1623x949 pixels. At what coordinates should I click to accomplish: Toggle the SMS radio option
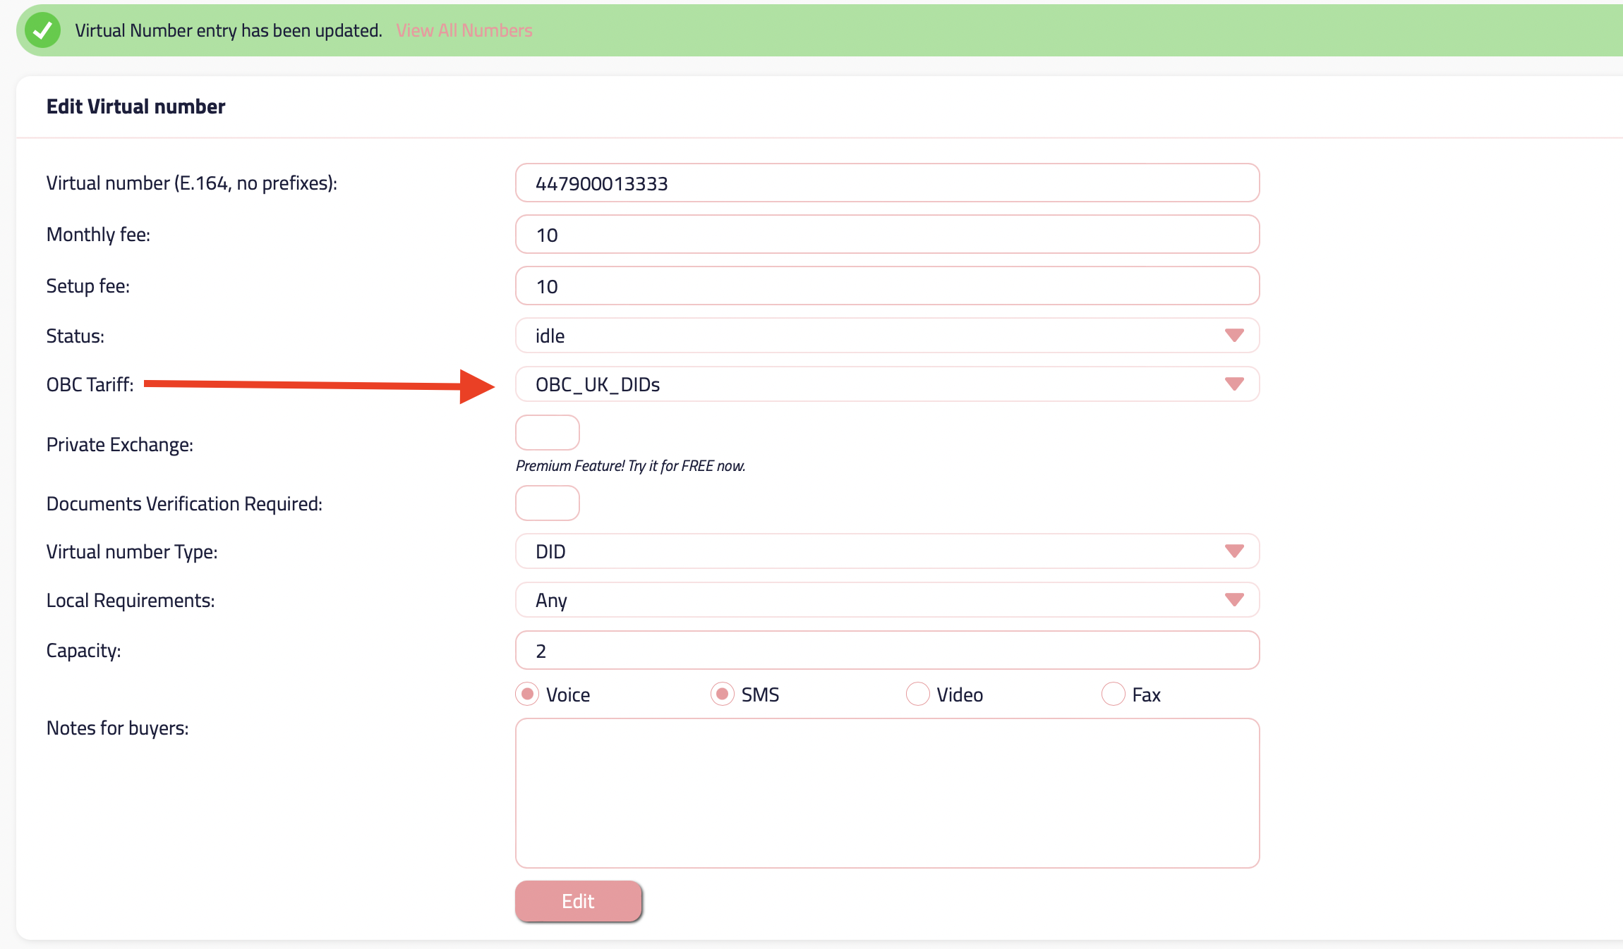pyautogui.click(x=722, y=694)
